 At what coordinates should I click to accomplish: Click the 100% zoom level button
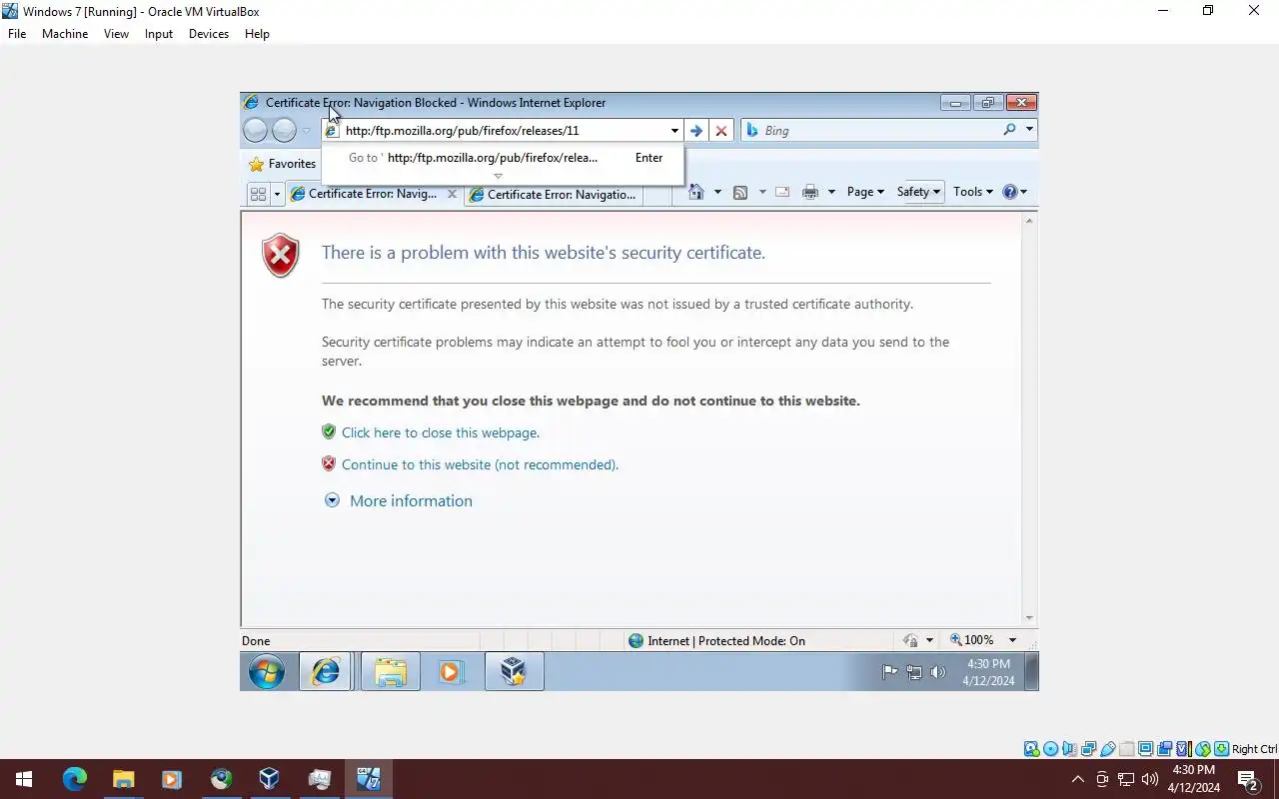pyautogui.click(x=972, y=640)
